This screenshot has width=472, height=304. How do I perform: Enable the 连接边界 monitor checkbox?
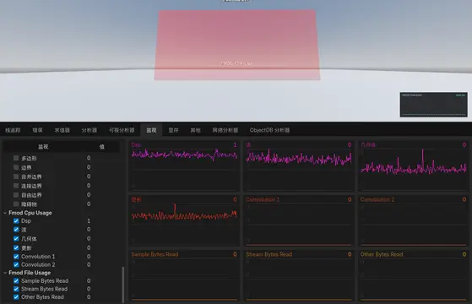(16, 186)
